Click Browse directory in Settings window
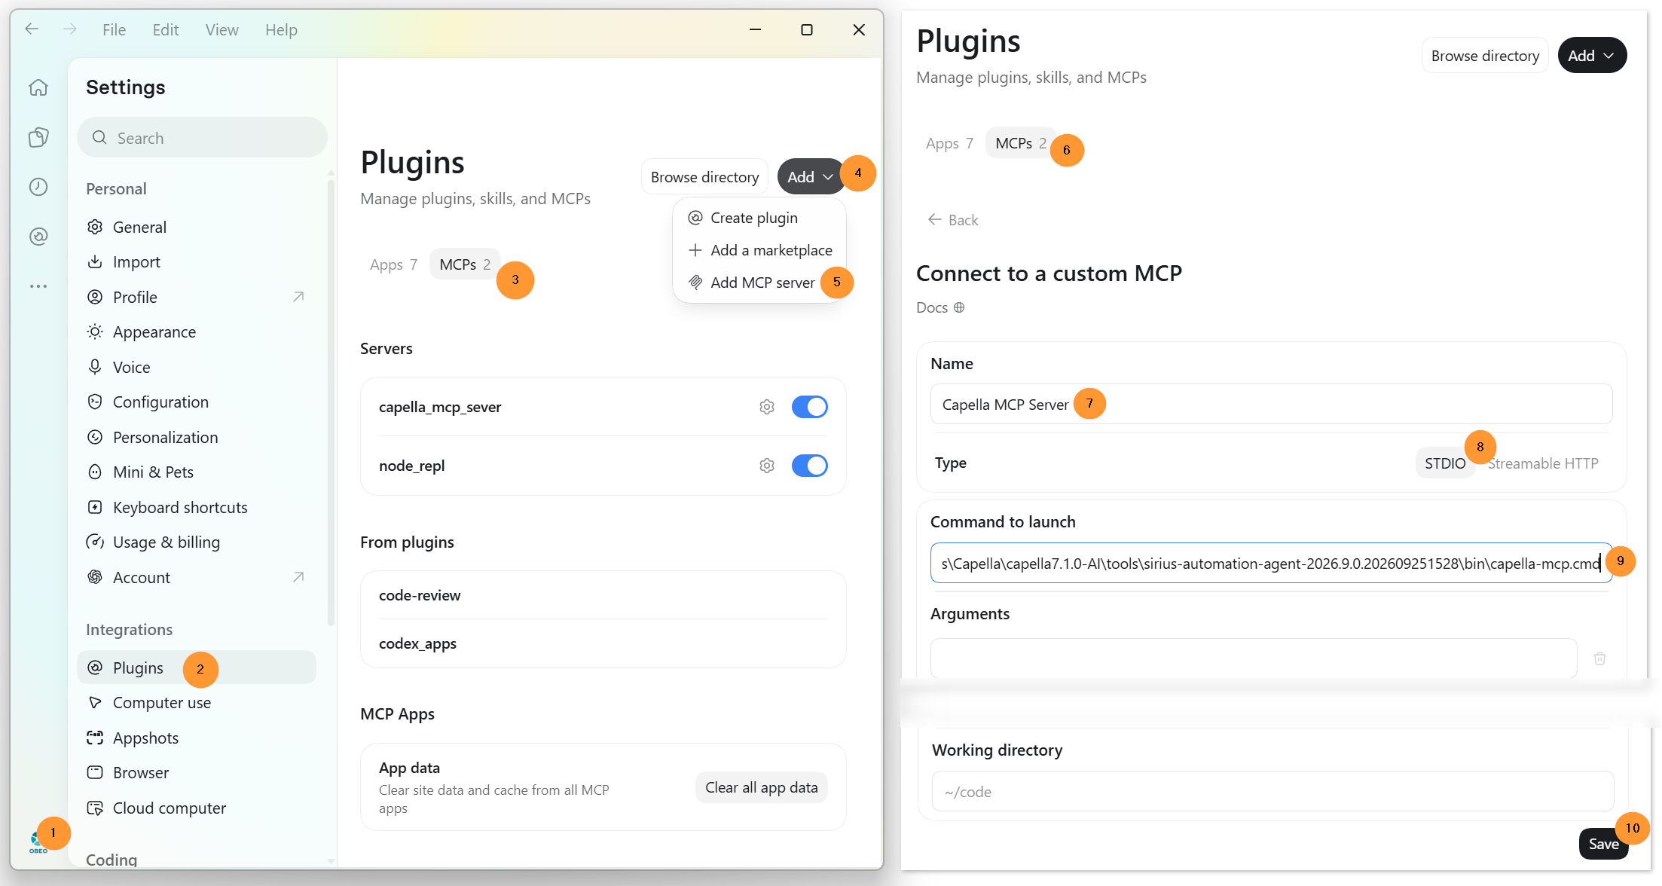This screenshot has width=1662, height=886. 704,177
